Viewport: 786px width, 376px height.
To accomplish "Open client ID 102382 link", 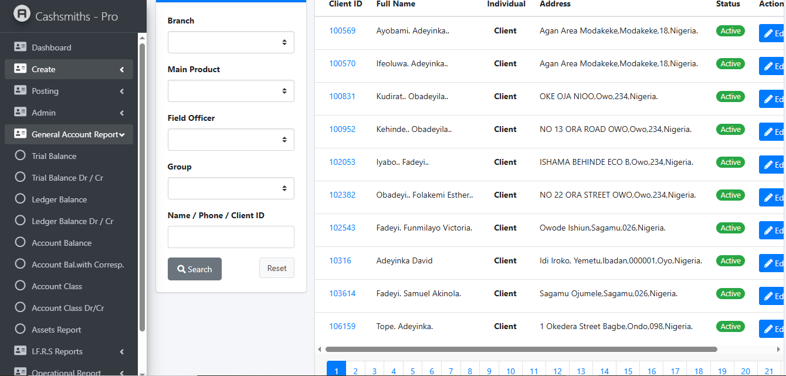I will [x=342, y=195].
